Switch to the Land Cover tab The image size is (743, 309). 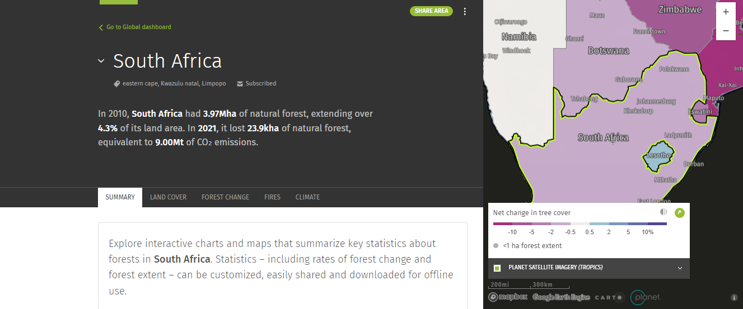168,197
